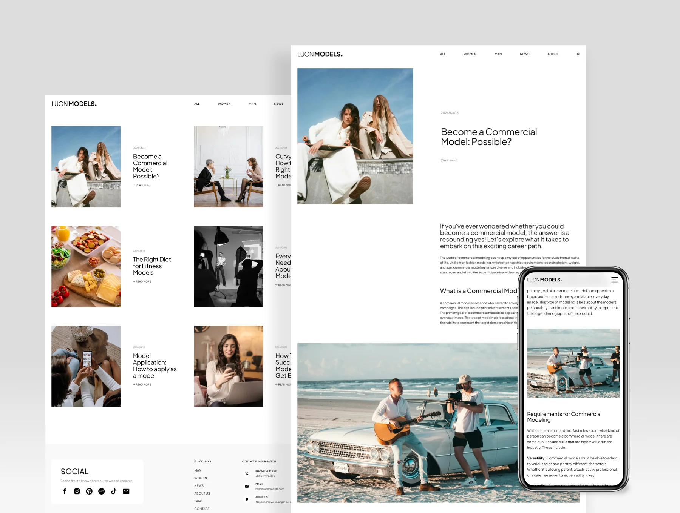Open the phone-in-hands overhead thumbnail
Viewport: 680px width, 513px height.
click(86, 366)
